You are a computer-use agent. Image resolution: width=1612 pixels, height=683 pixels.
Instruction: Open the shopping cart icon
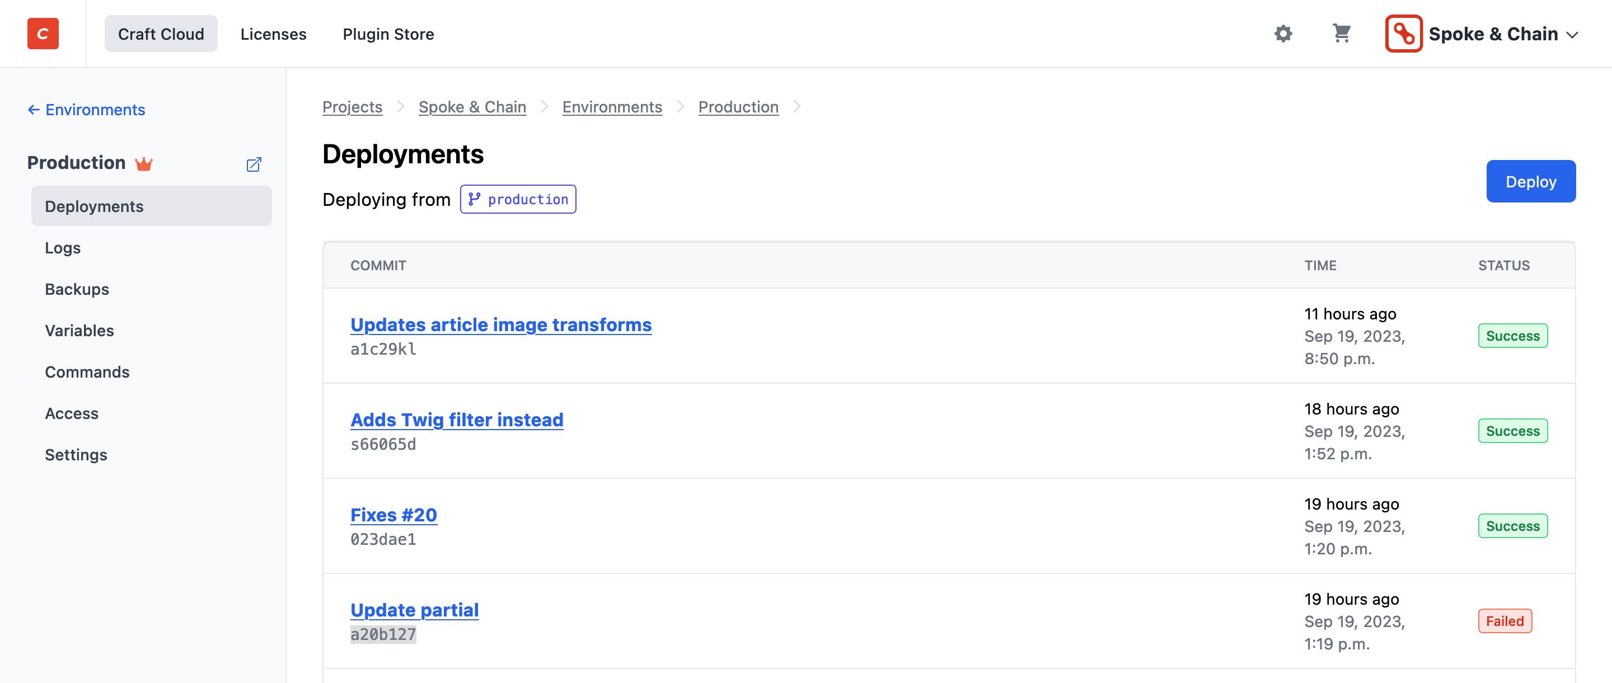click(x=1341, y=33)
